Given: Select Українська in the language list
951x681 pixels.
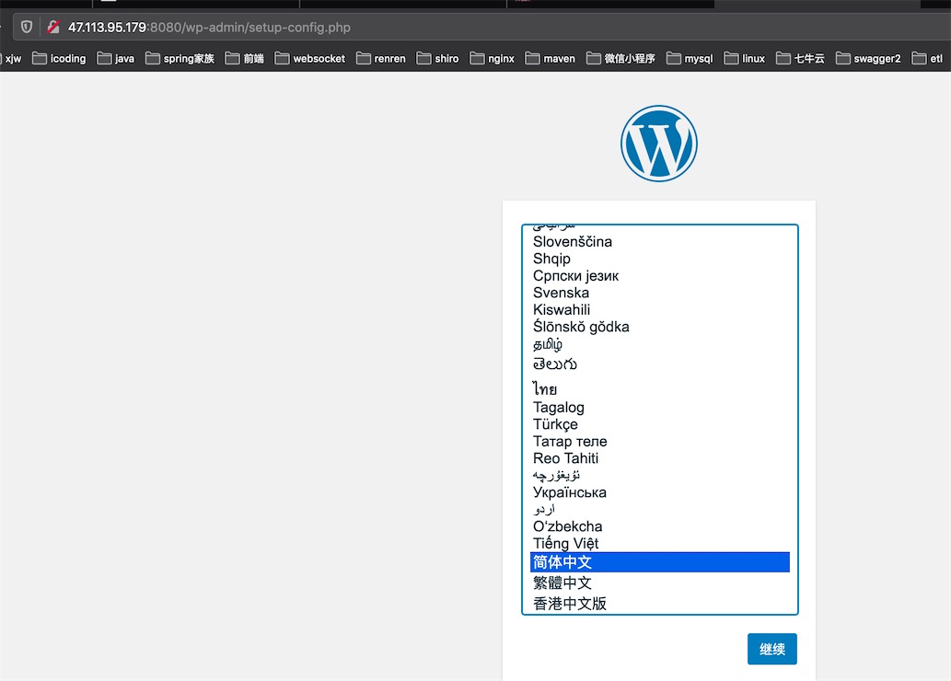Looking at the screenshot, I should [x=660, y=491].
